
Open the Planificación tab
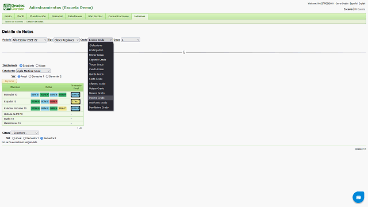point(38,16)
